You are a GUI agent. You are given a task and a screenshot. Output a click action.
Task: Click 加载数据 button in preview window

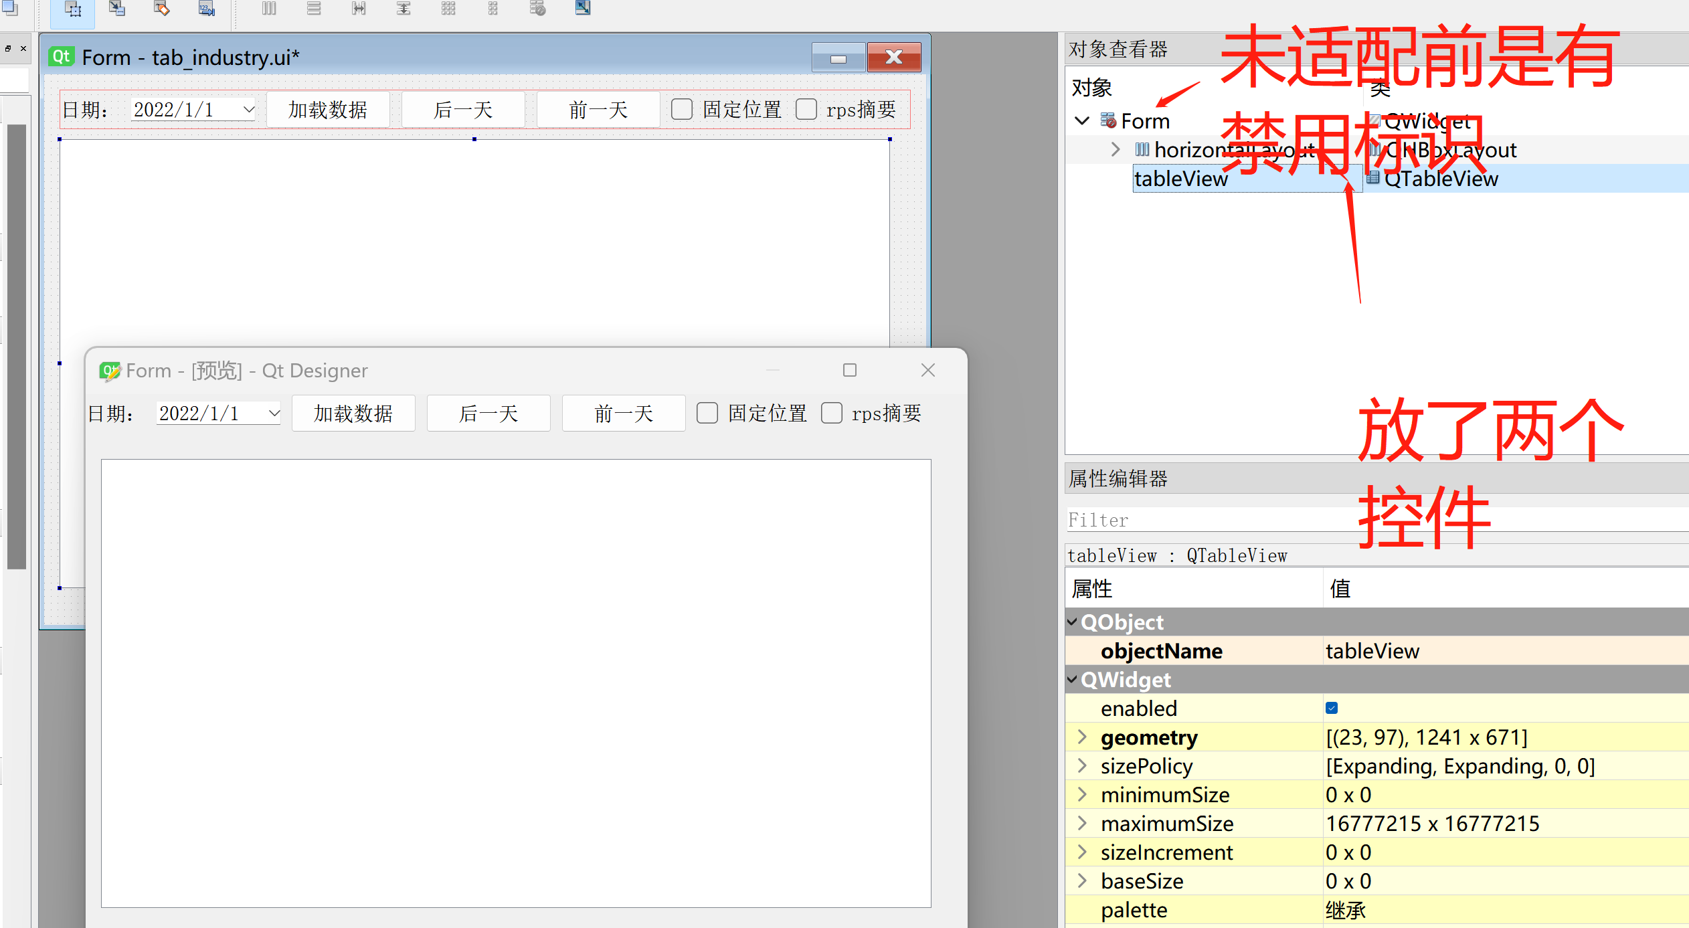[353, 413]
